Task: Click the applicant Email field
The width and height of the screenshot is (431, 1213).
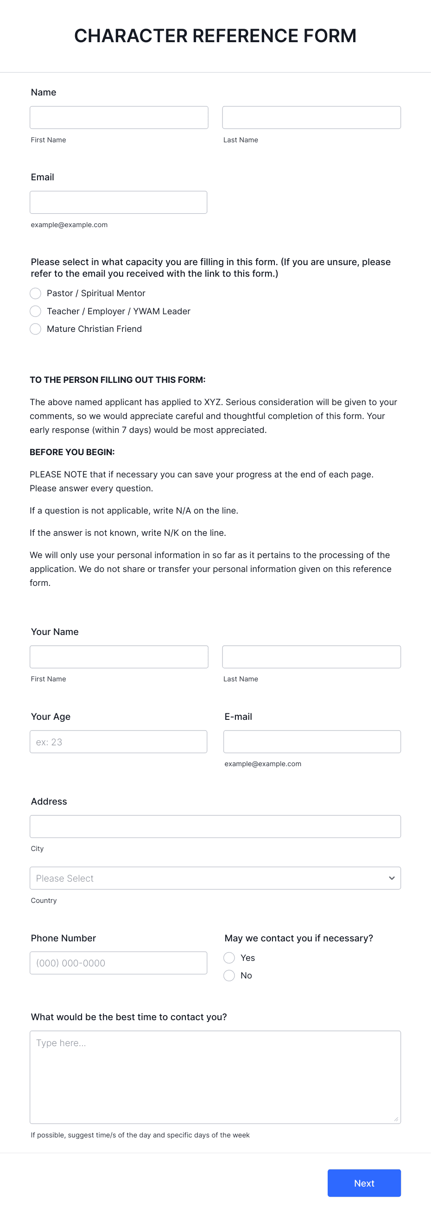Action: 118,202
